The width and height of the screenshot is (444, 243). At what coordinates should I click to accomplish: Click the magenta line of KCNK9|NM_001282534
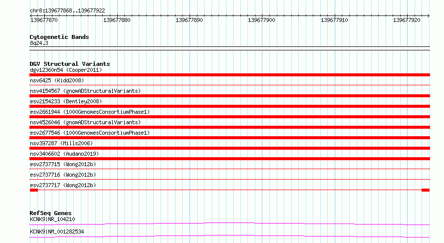[x=229, y=236]
